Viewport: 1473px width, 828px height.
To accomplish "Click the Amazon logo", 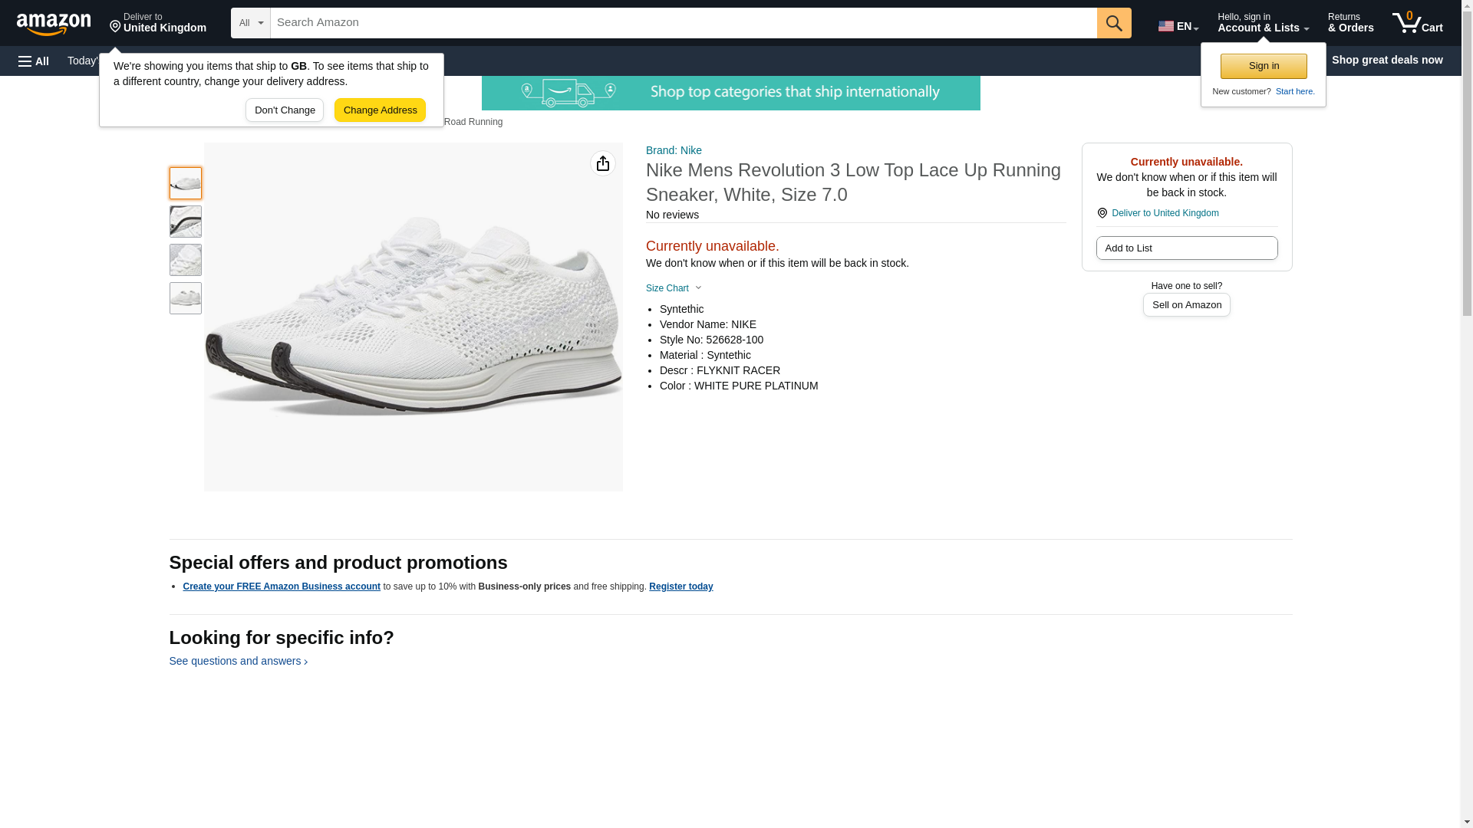I will pyautogui.click(x=54, y=24).
